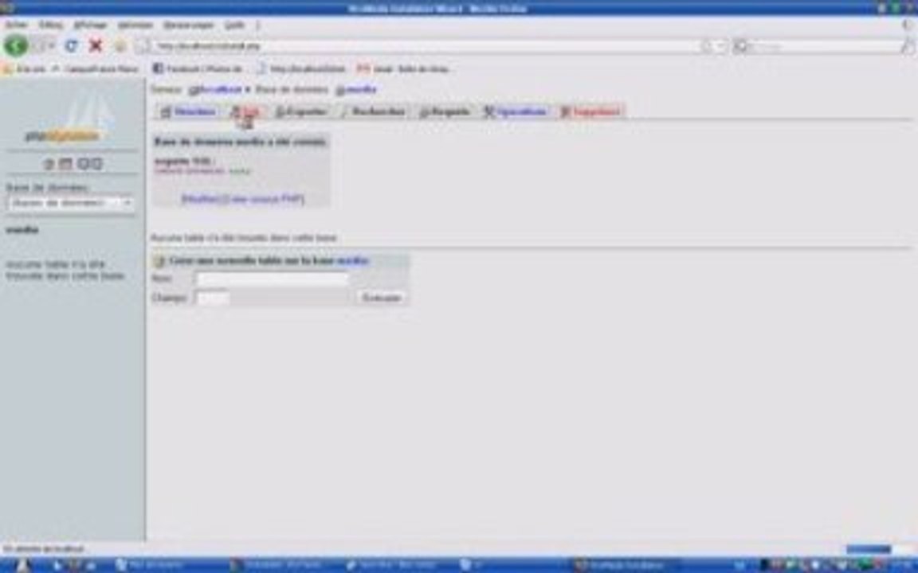Click the phpMyAdmin home icon in sidebar
Viewport: 918px width, 573px height.
49,164
